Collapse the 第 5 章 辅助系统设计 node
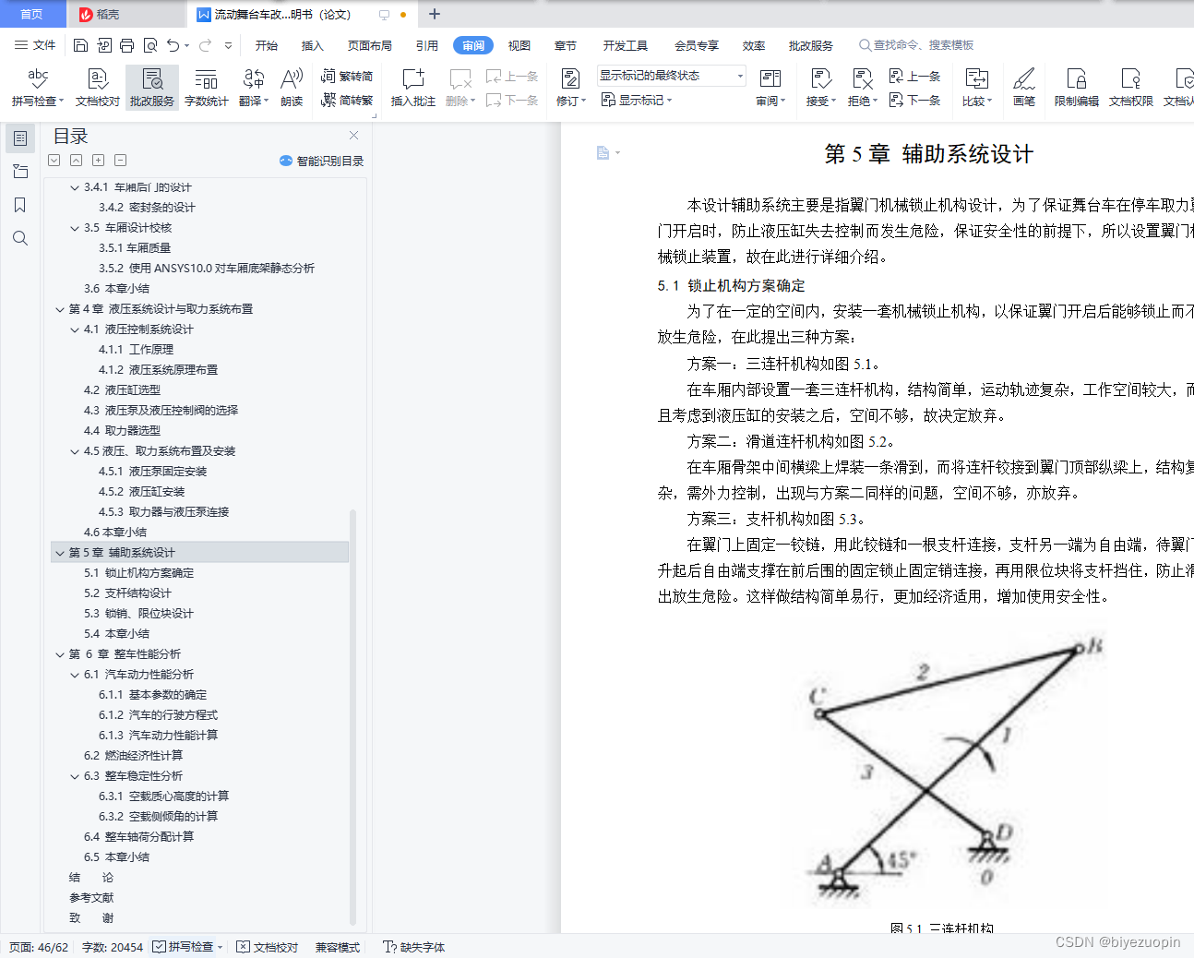The image size is (1194, 958). [x=60, y=553]
